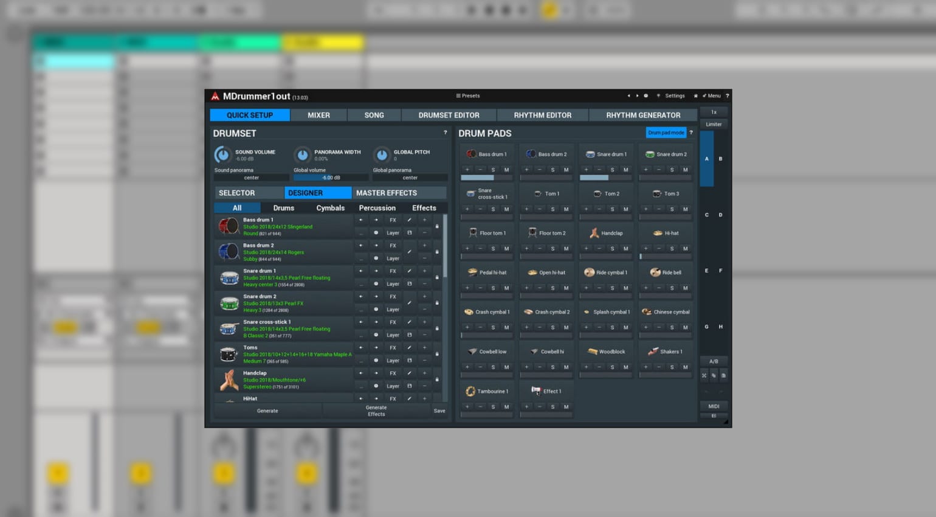Viewport: 936px width, 517px height.
Task: Open the Sound panorama center field
Action: tap(251, 178)
